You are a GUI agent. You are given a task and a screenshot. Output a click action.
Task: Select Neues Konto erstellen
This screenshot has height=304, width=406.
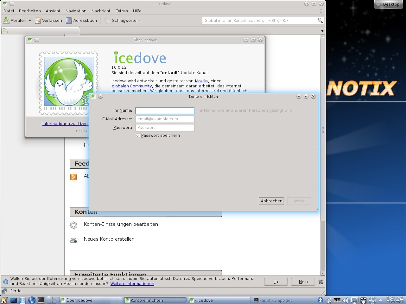tap(109, 239)
